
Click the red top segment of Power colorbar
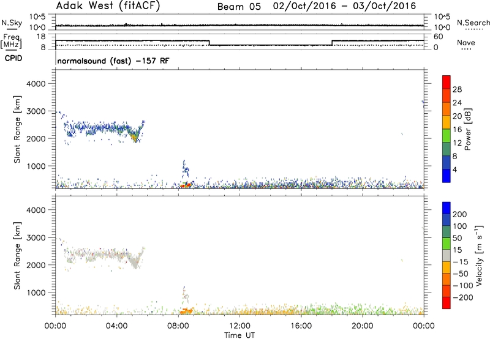click(447, 82)
